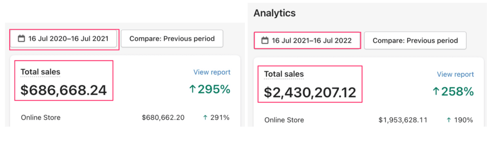Click calendar icon beside 16 Jul 2021–16 Jul 2022
The height and width of the screenshot is (145, 494).
(x=265, y=41)
